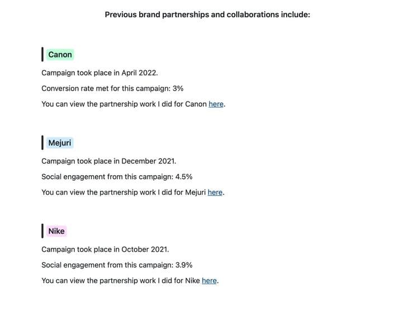419x315 pixels.
Task: Click the Nike 3.9% social engagement line
Action: tap(117, 265)
